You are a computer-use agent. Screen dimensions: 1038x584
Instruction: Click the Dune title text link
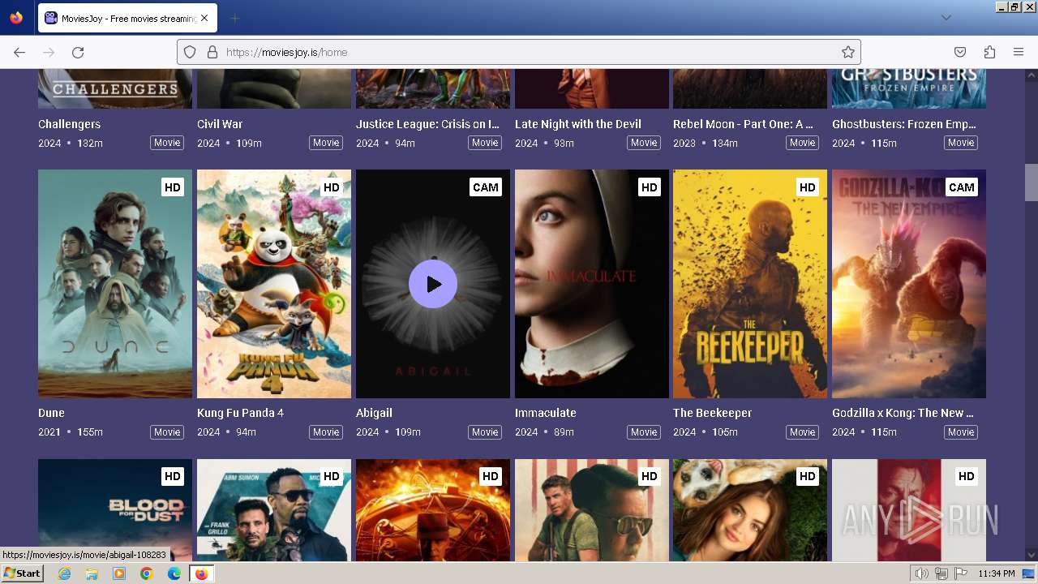(51, 413)
